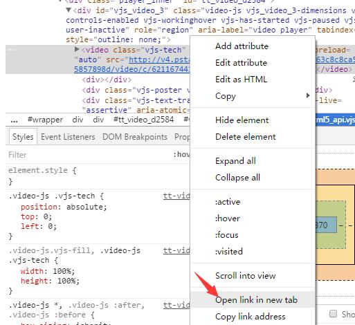
Task: Choose Add attribute from the context menu
Action: 242,46
